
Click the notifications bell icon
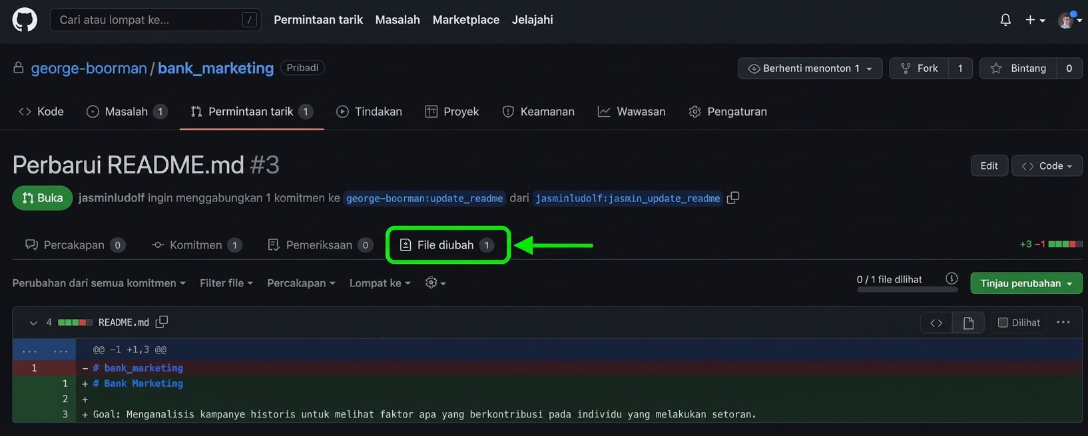(1005, 20)
